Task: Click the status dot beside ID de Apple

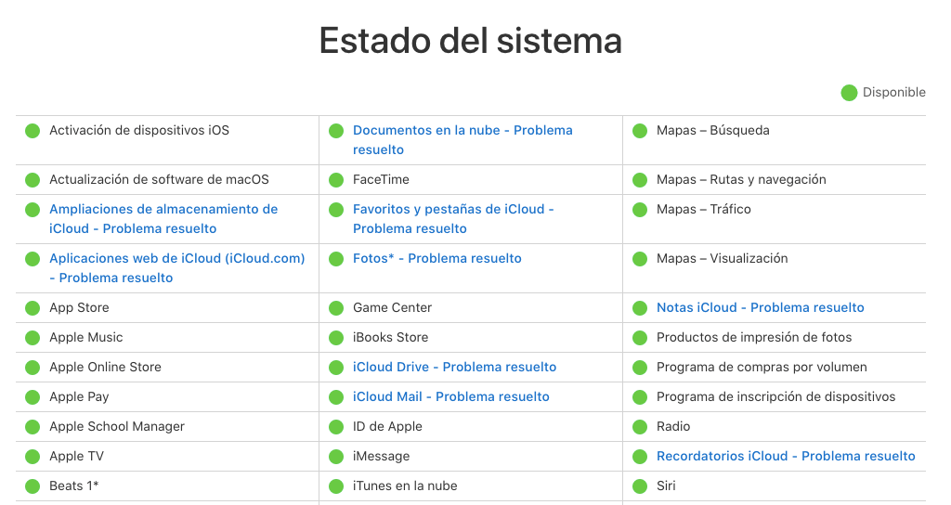Action: (336, 427)
